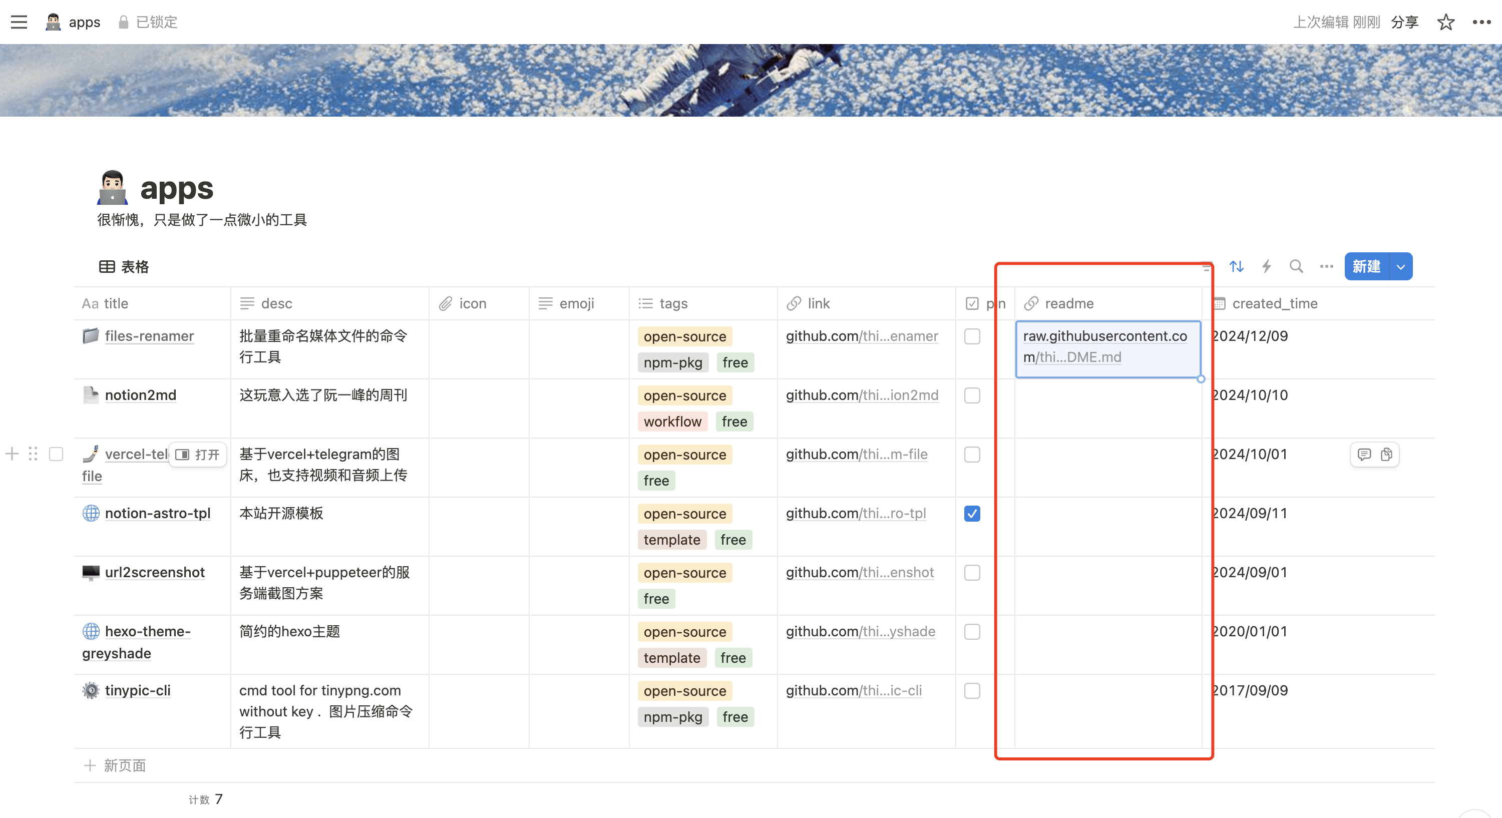Screen dimensions: 1502x818
Task: Click the 打开 button on vercel-telegram-file
Action: (x=198, y=454)
